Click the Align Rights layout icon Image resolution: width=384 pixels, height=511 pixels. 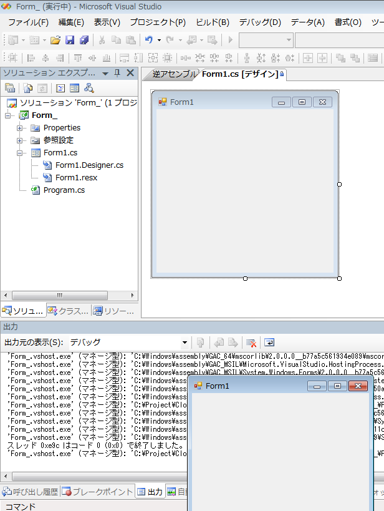(60, 58)
